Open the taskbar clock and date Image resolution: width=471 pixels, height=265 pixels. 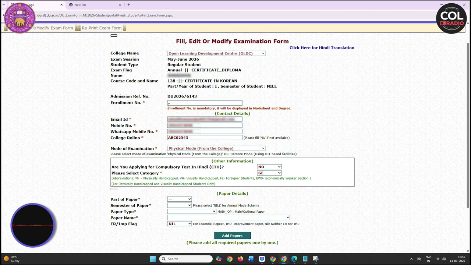(x=457, y=259)
